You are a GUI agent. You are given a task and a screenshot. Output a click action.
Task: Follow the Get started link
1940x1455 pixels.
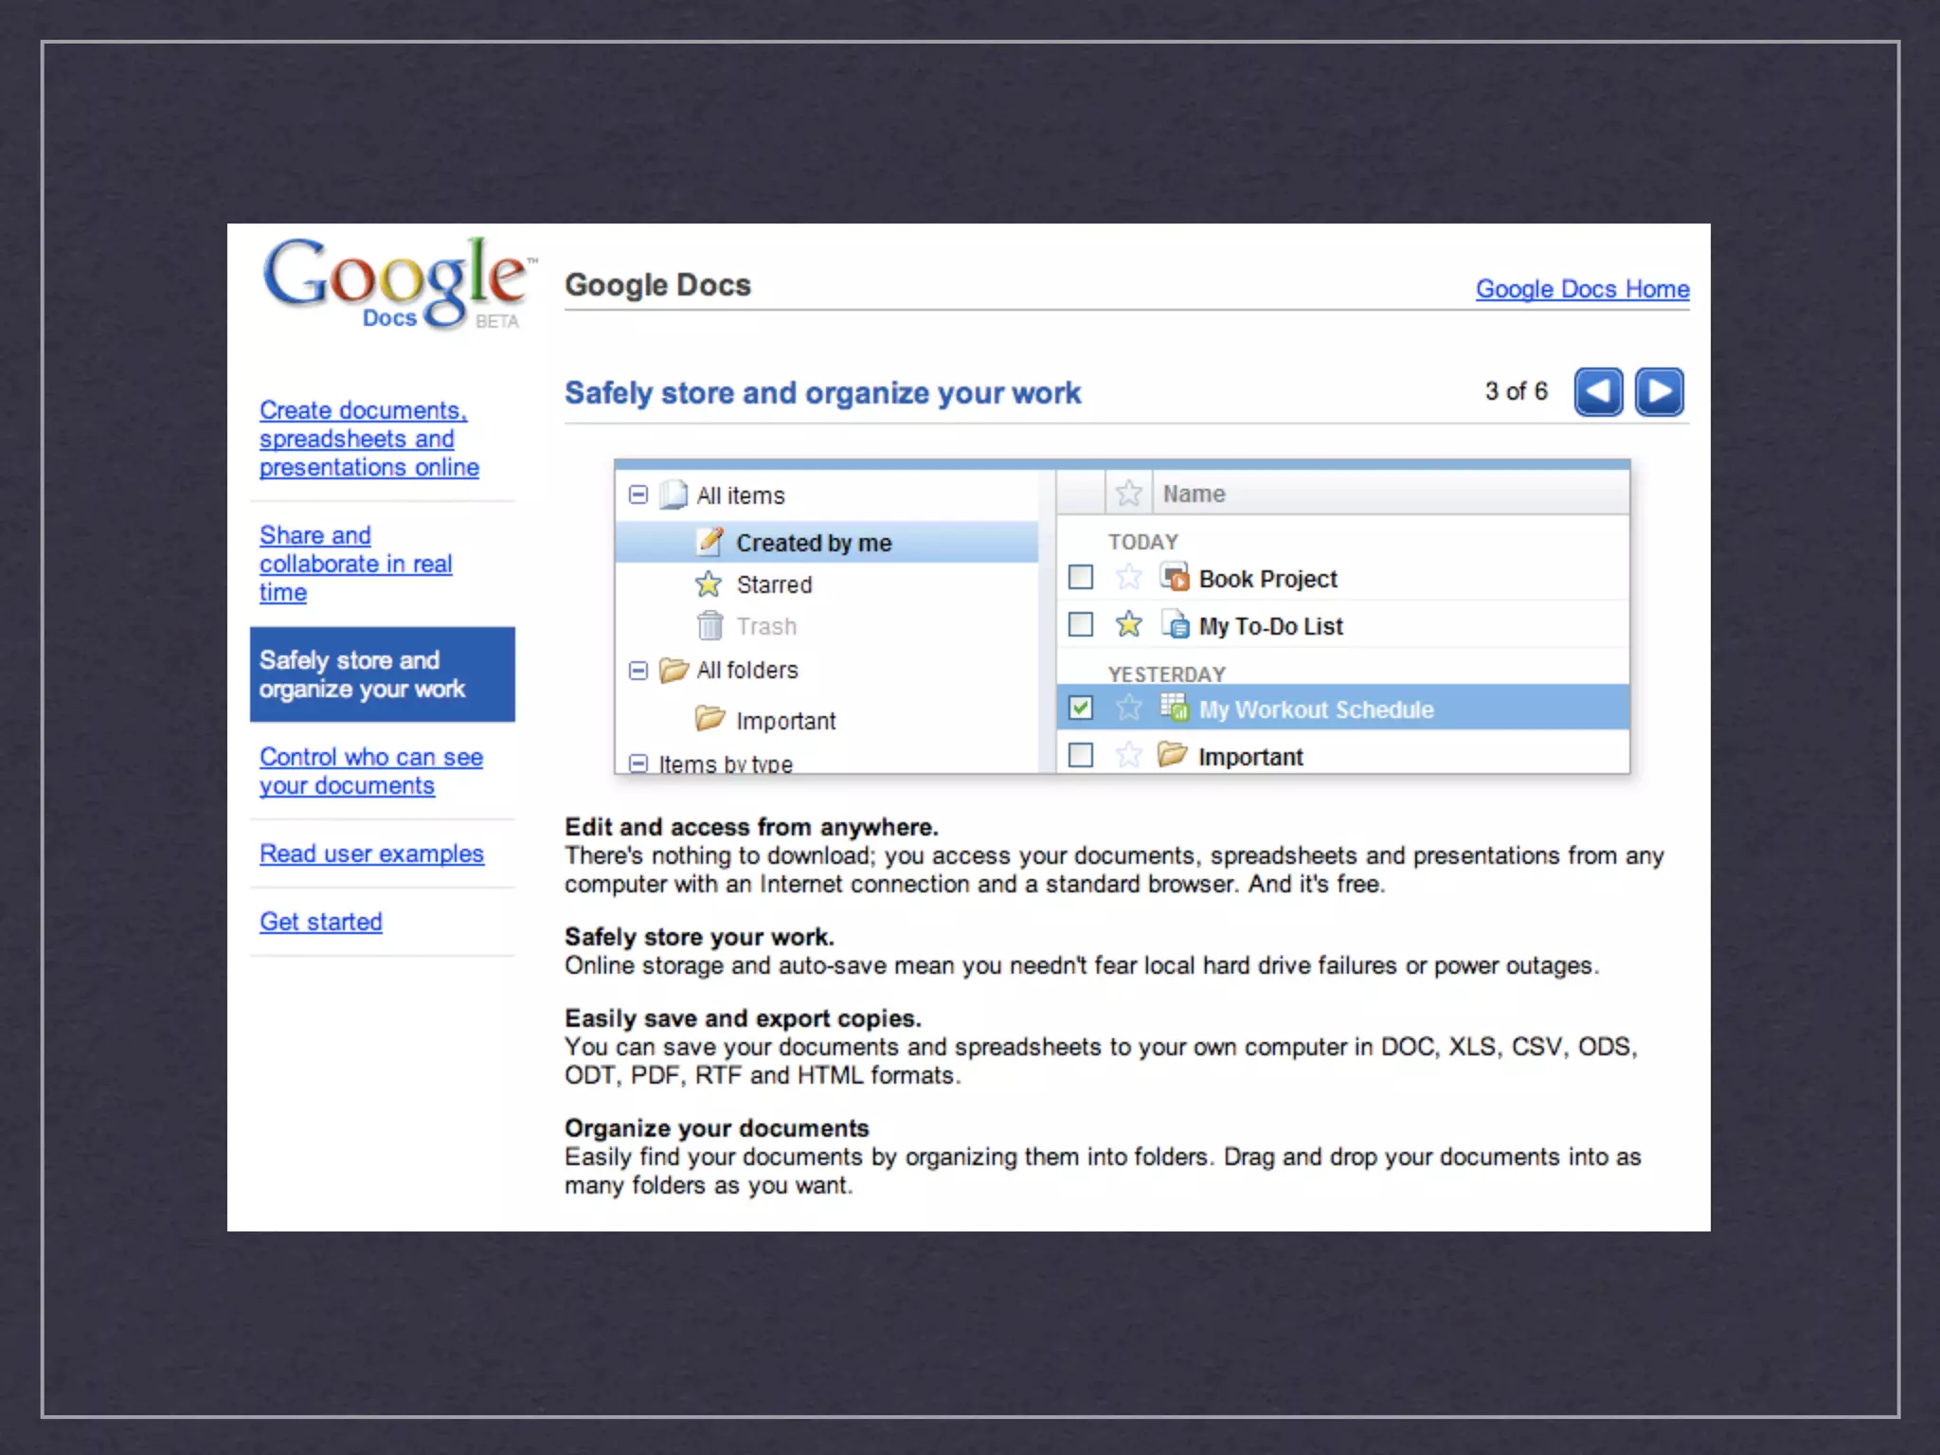click(x=321, y=922)
